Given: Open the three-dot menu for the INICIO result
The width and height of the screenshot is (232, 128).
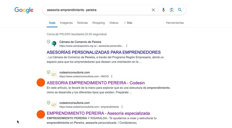Looking at the screenshot, I should pos(112,76).
